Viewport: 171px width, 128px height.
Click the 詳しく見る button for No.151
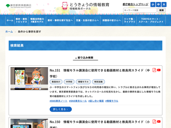(61, 109)
